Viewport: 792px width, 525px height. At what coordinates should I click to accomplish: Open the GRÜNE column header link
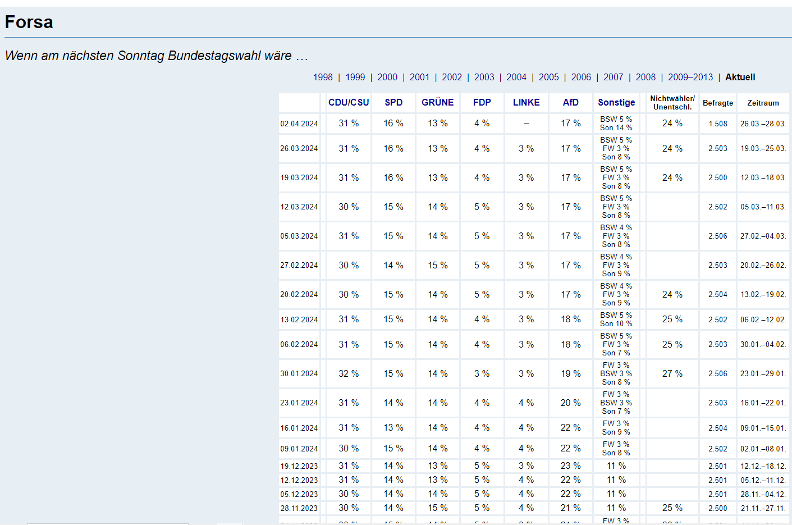438,102
